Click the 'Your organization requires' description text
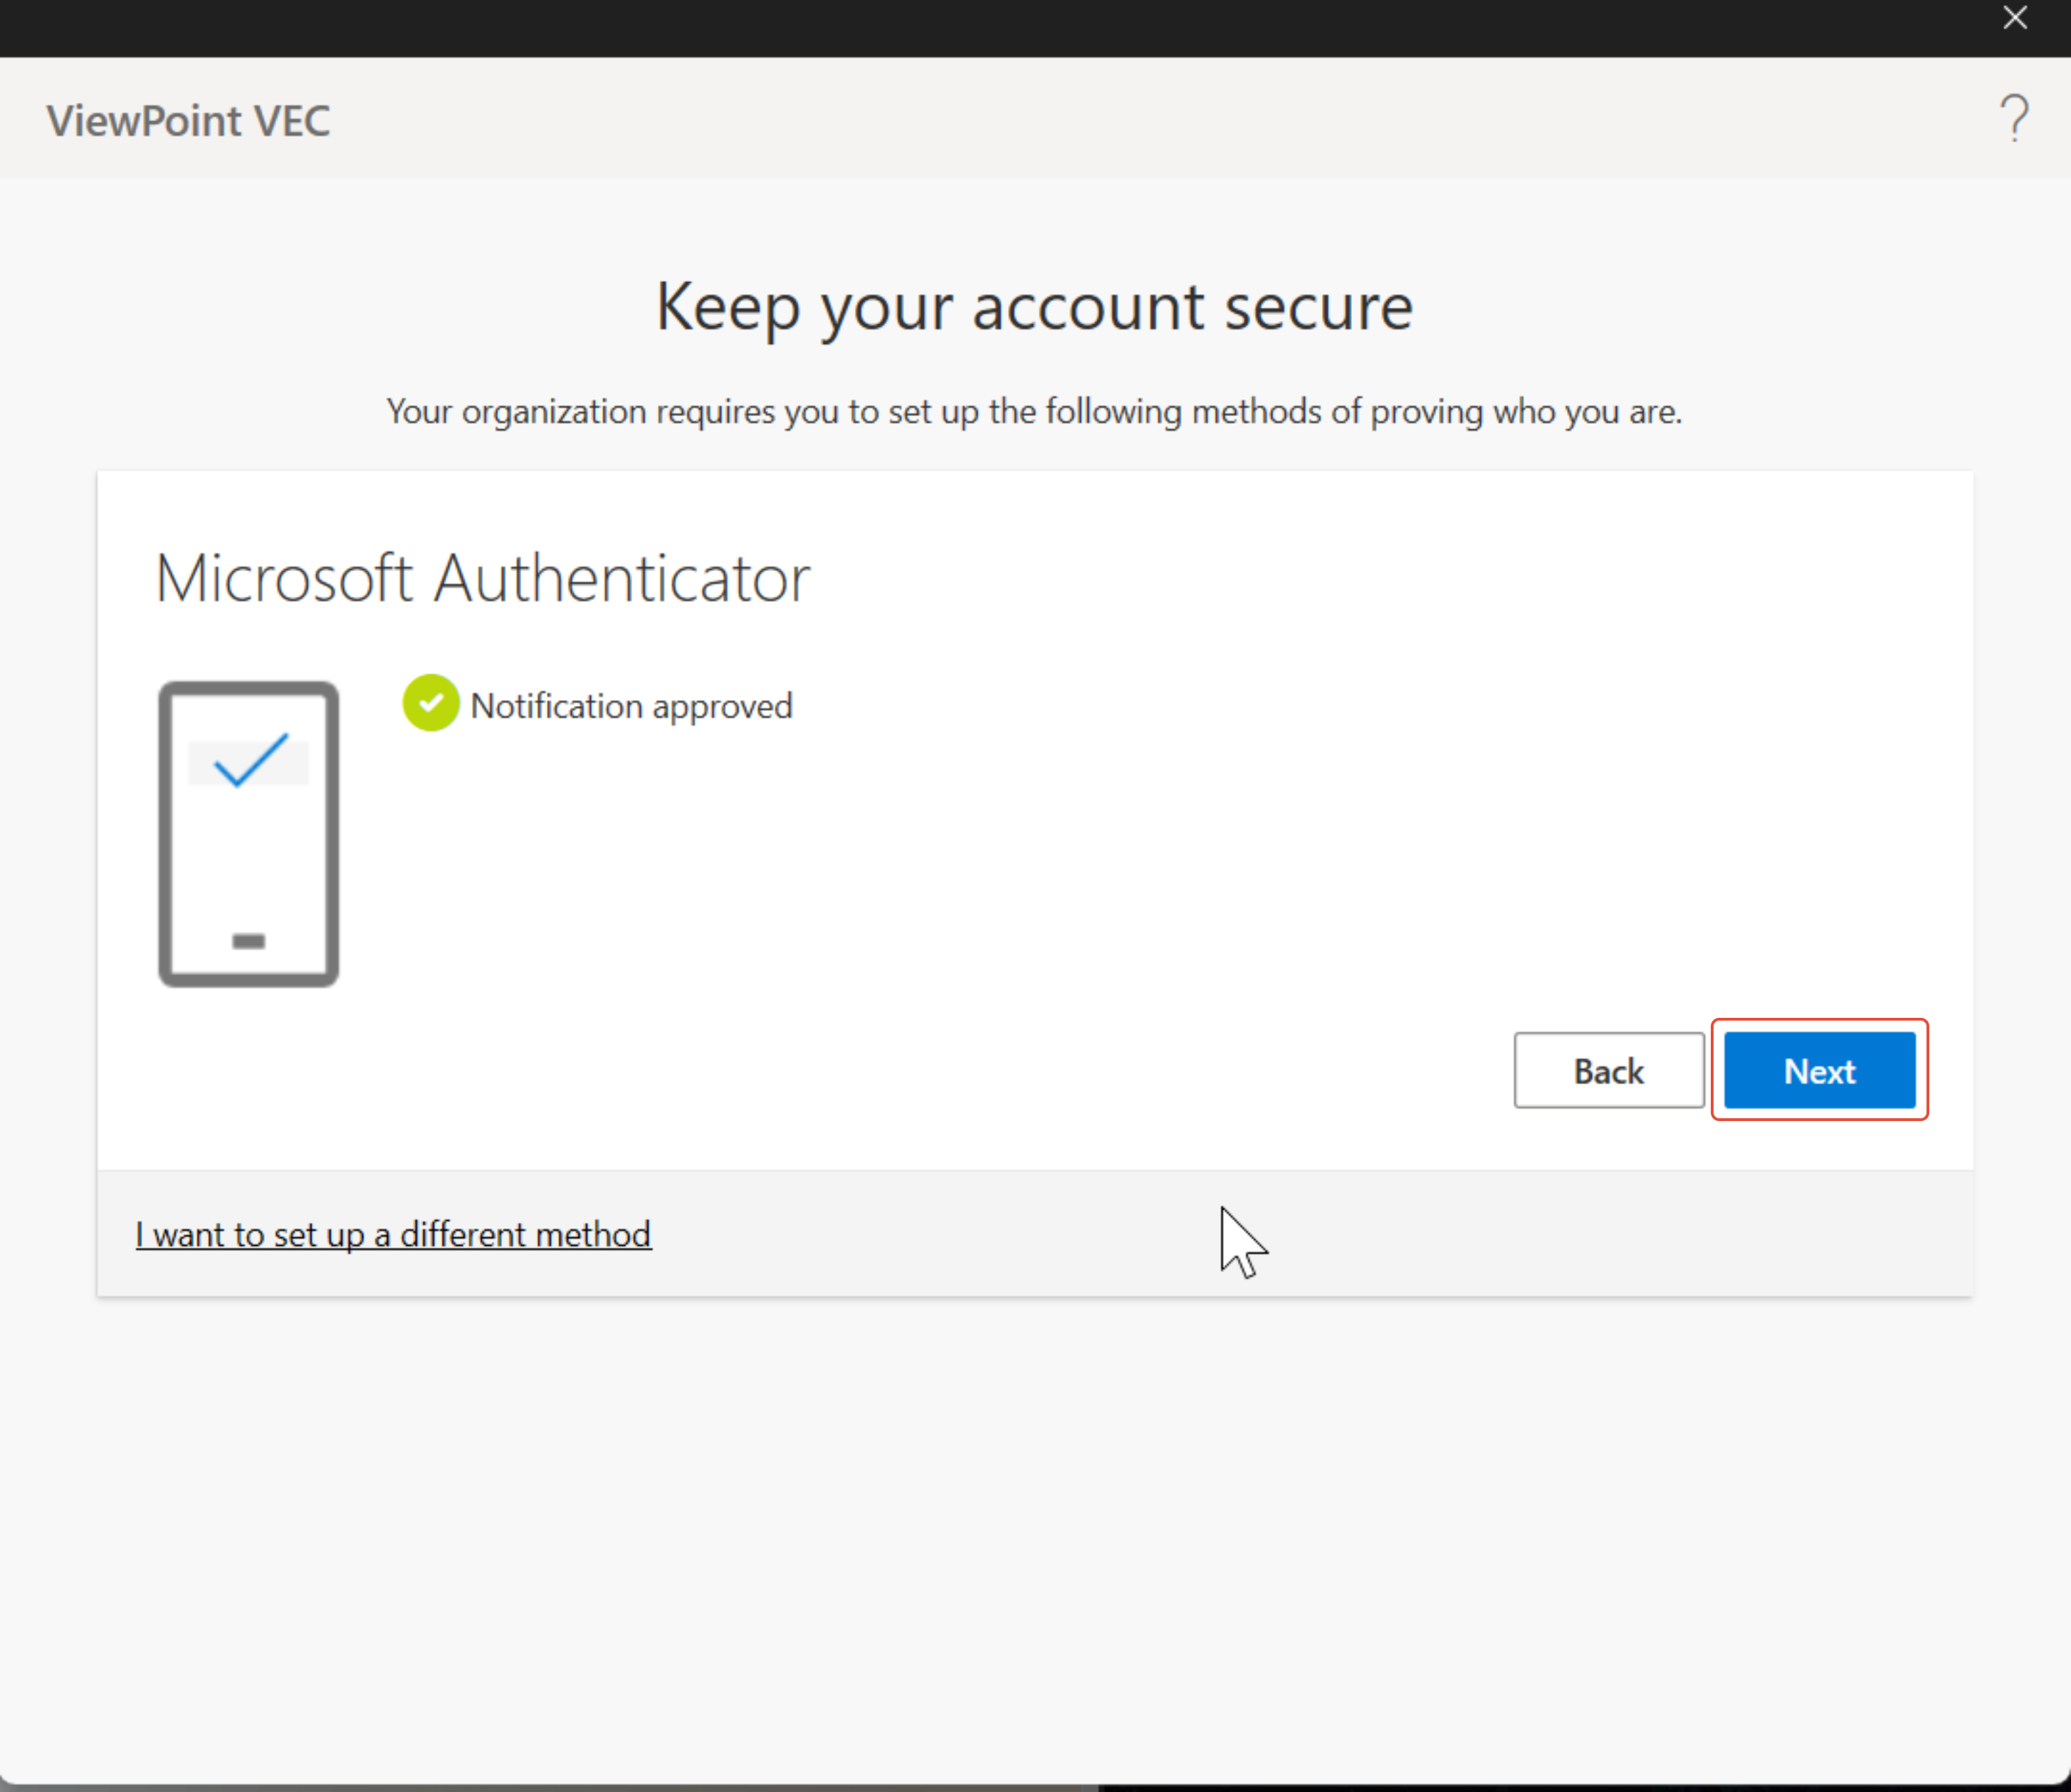The height and width of the screenshot is (1792, 2071). [1034, 411]
